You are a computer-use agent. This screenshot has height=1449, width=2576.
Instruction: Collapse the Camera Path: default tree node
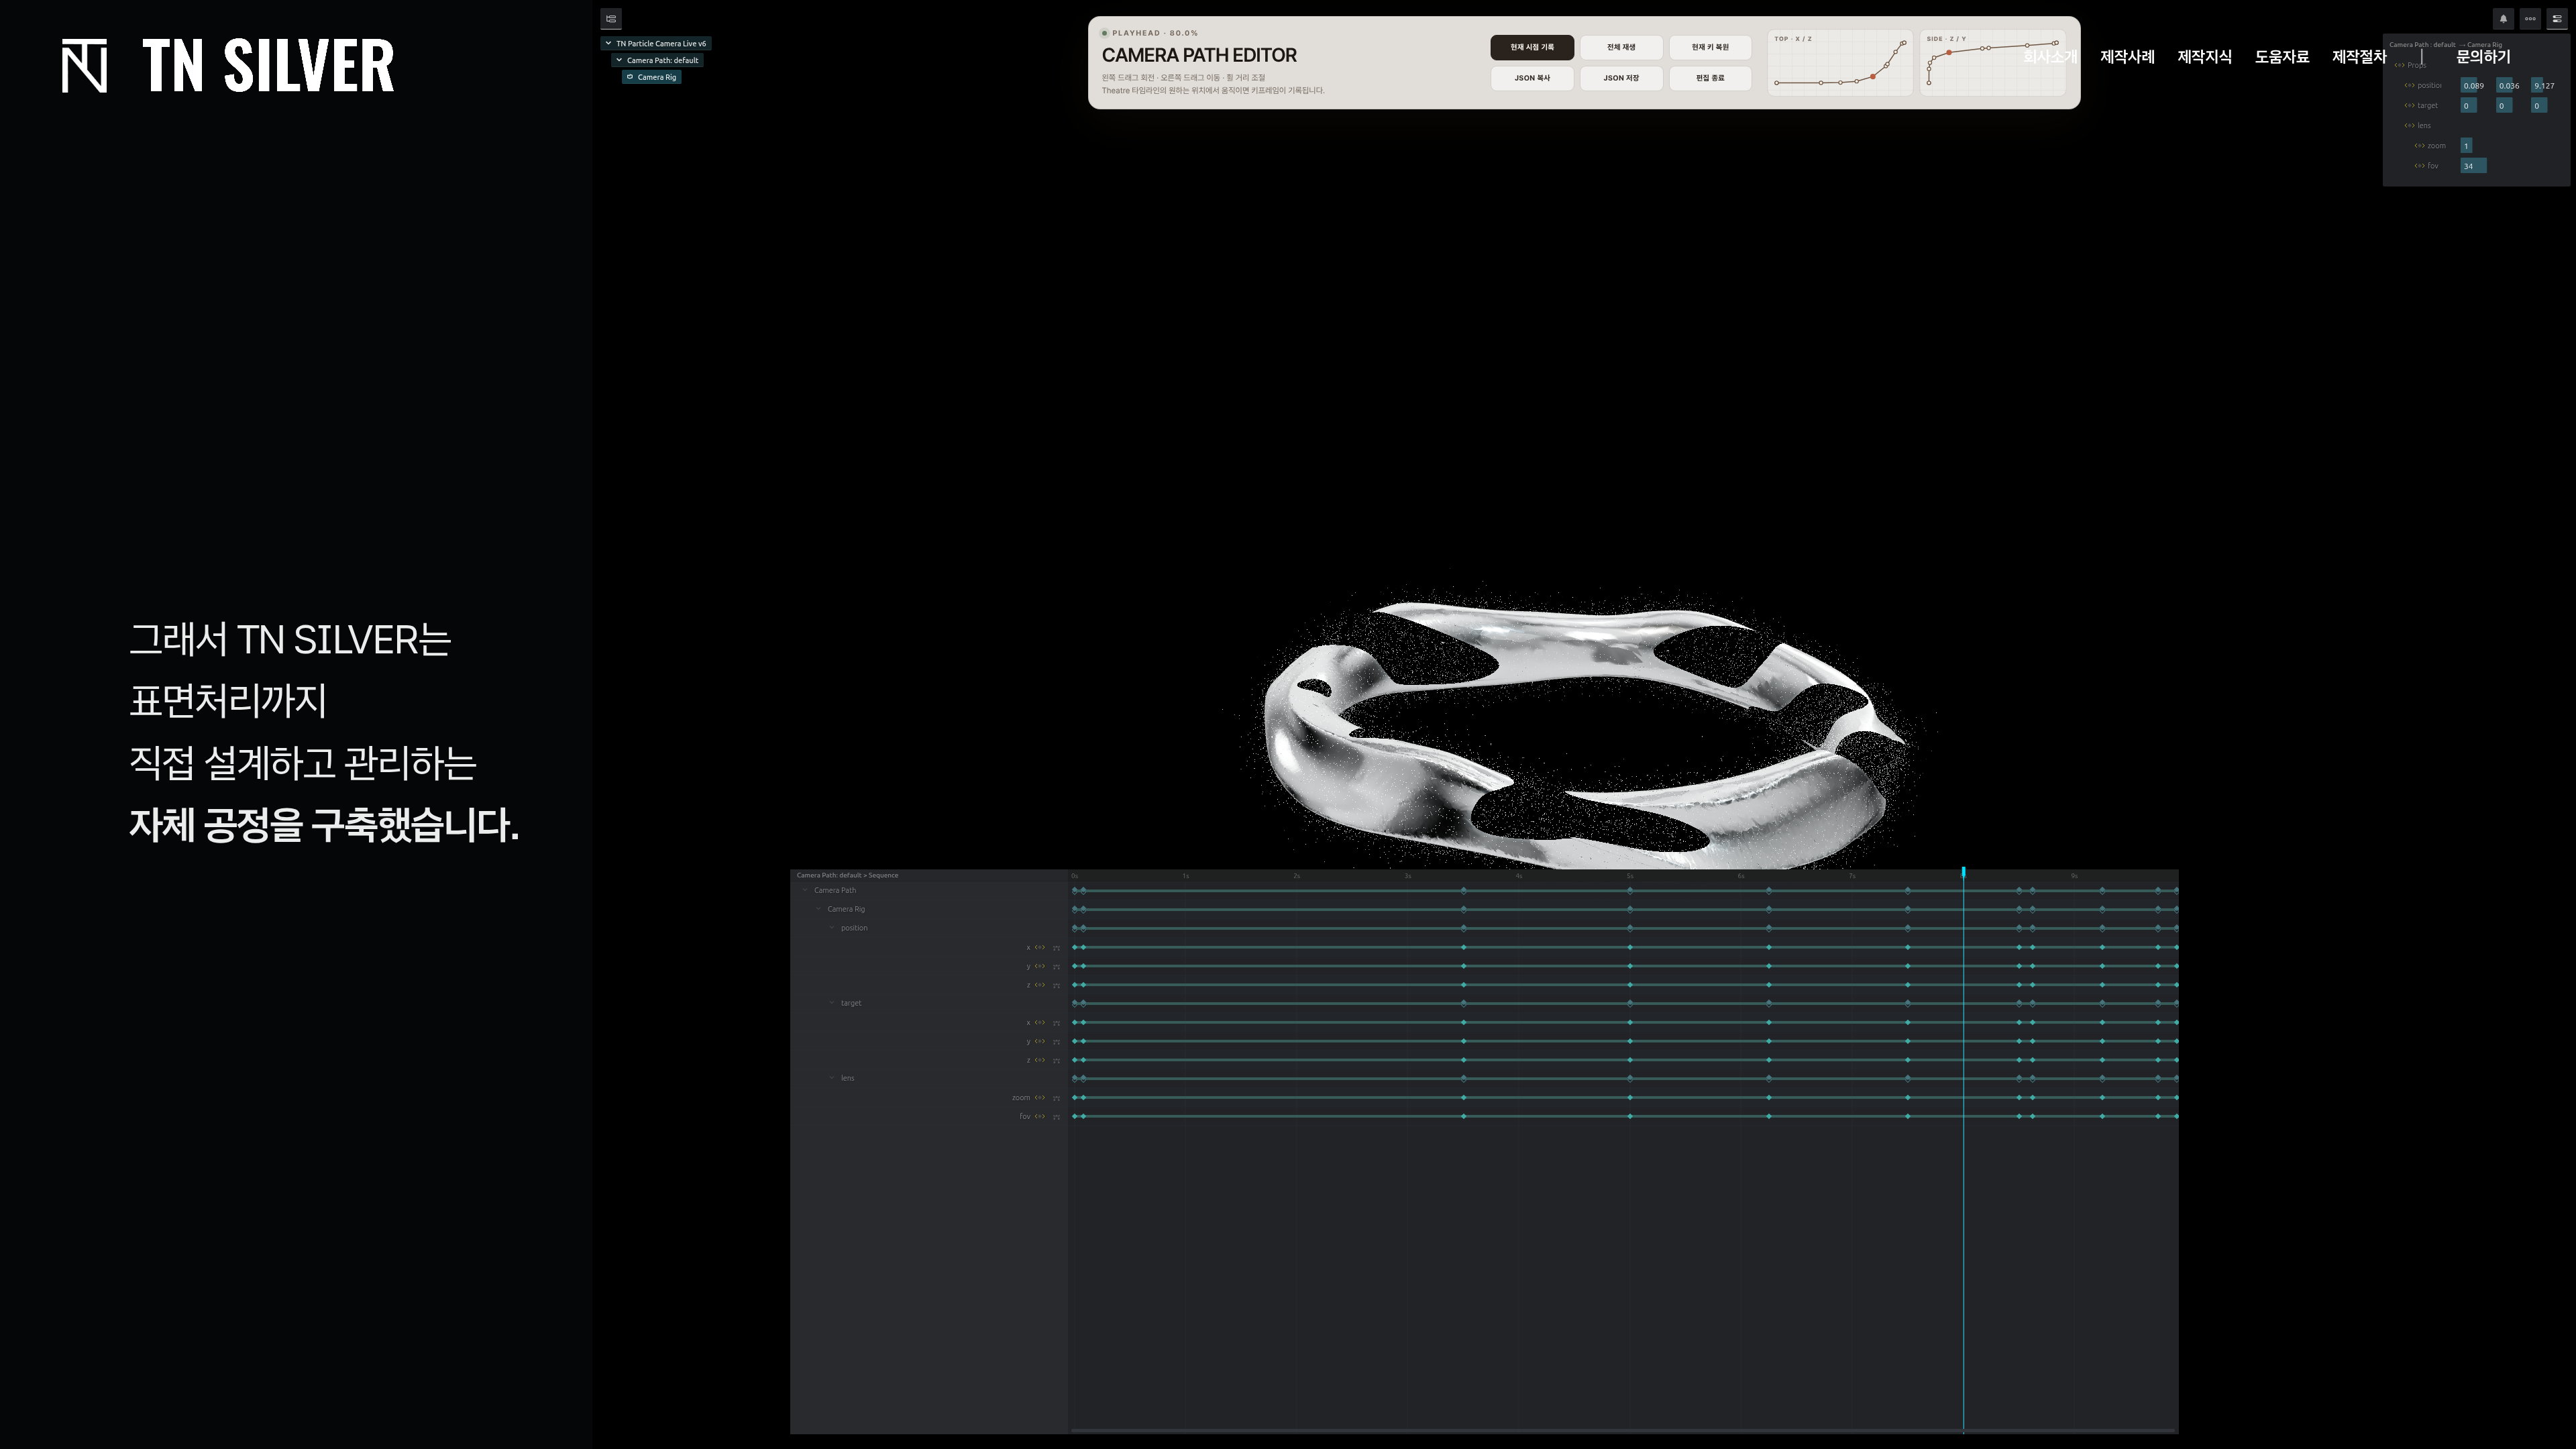click(619, 60)
